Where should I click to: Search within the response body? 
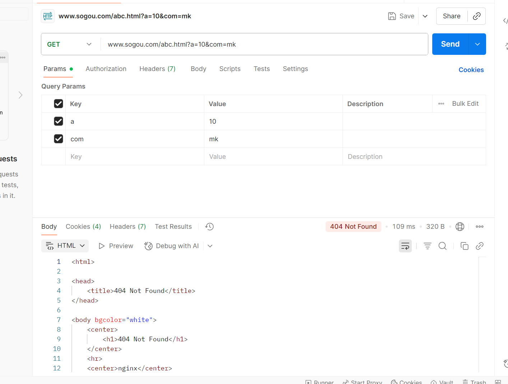click(443, 246)
